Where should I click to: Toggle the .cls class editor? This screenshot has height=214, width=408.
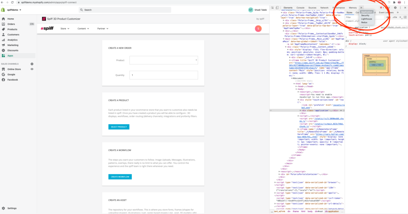395,17
